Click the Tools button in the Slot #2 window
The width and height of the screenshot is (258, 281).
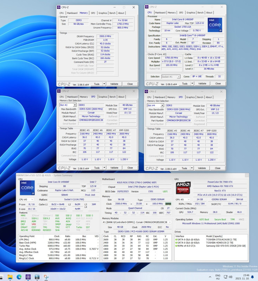97,168
